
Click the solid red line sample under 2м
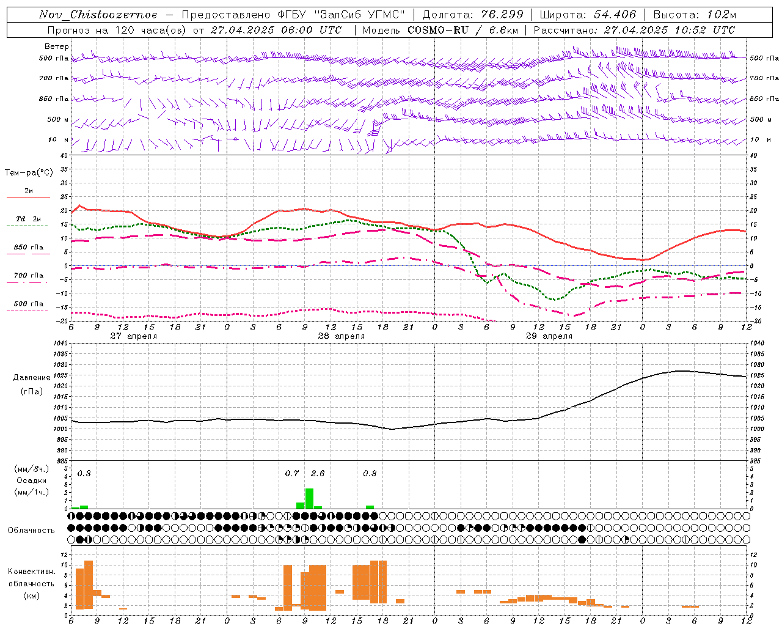point(28,197)
